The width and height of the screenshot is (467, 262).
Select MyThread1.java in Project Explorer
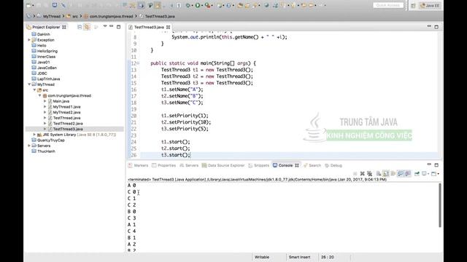66,107
